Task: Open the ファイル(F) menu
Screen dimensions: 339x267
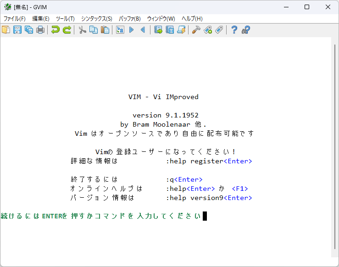Action: 15,19
